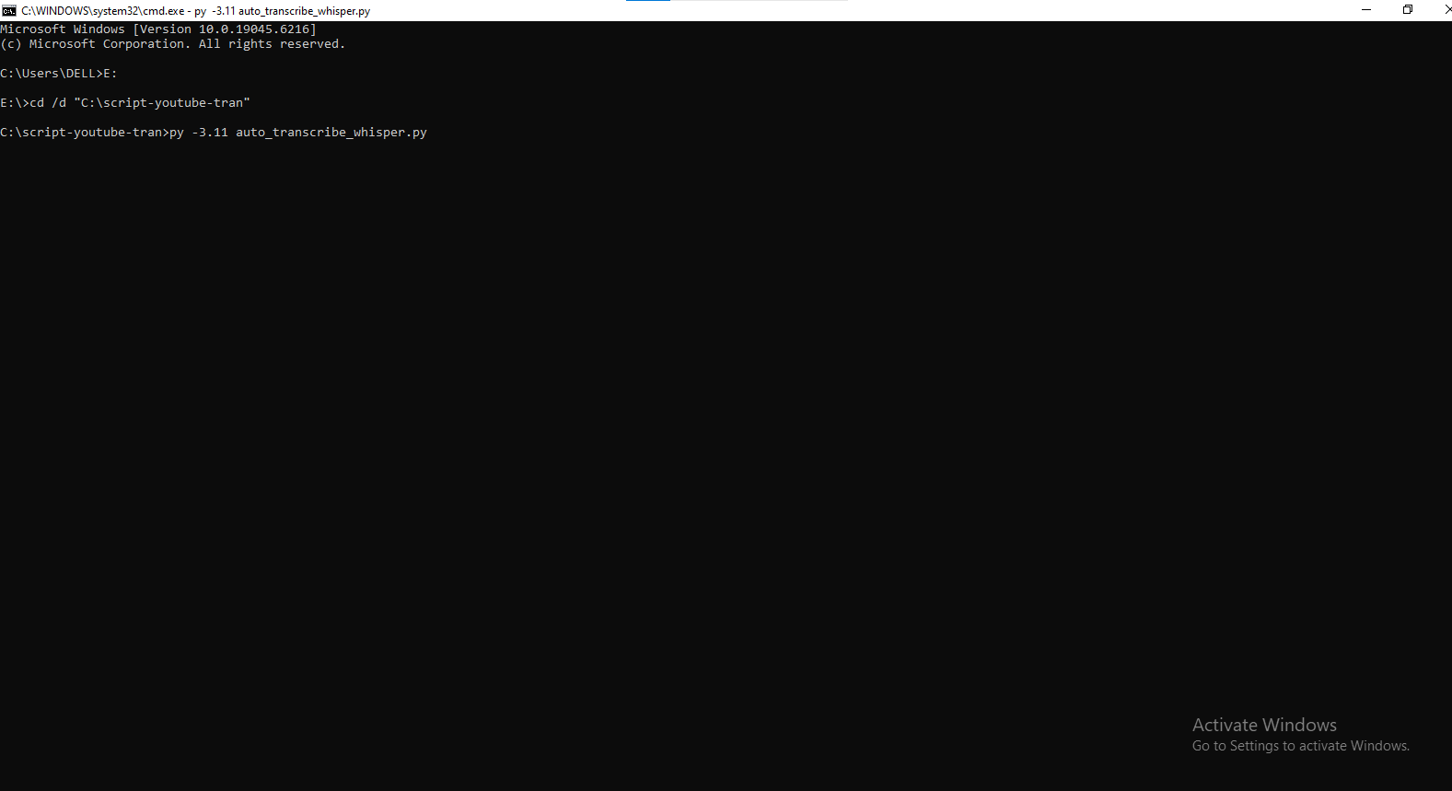The height and width of the screenshot is (791, 1452).
Task: Click the 'C:\Users\DELL>E:' prompt line
Action: click(x=59, y=74)
